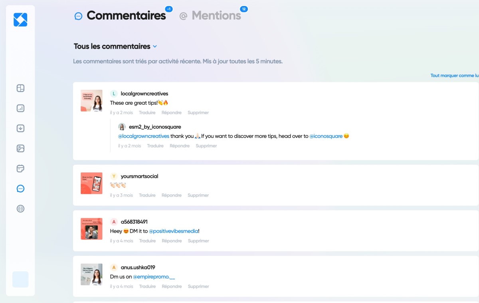This screenshot has height=303, width=479.
Task: Click the download arrow sidebar icon
Action: coord(20,128)
